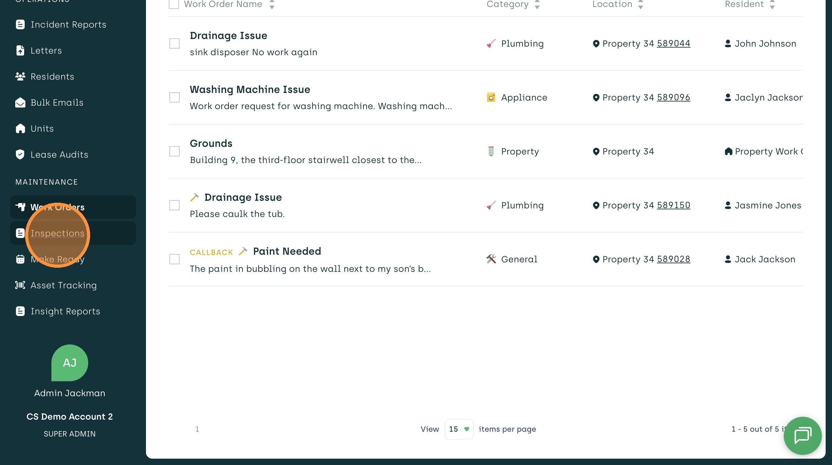Sort by the Location column arrows
Viewport: 832px width, 465px height.
[640, 4]
